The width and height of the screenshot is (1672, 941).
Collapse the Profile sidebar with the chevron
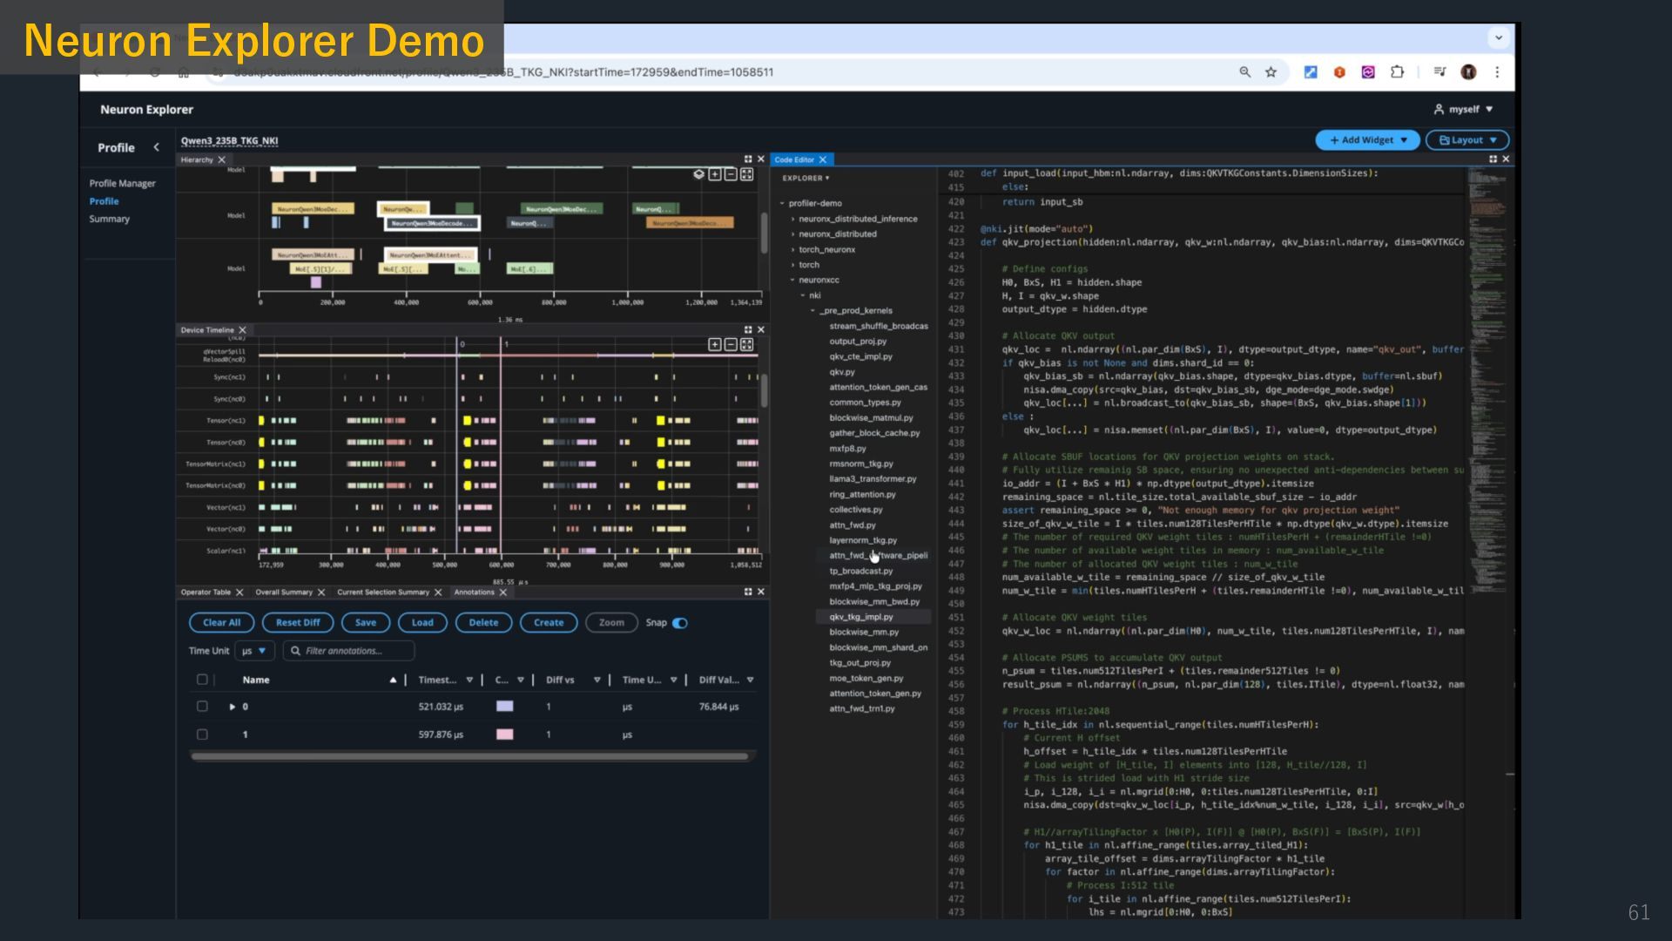157,147
